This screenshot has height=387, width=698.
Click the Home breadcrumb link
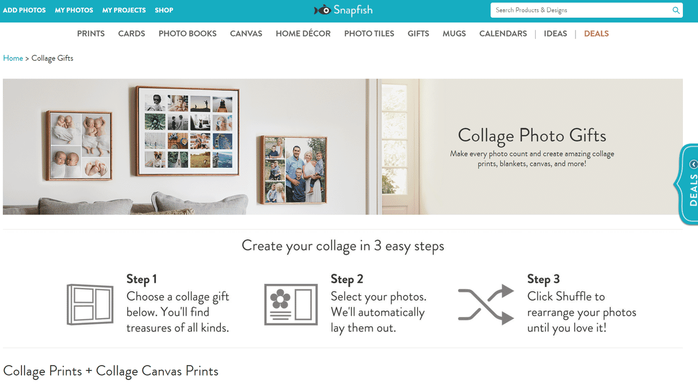pos(13,58)
